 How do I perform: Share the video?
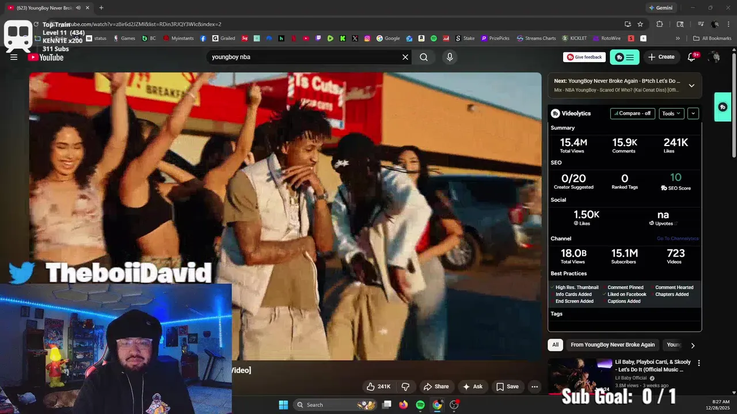[x=436, y=386]
